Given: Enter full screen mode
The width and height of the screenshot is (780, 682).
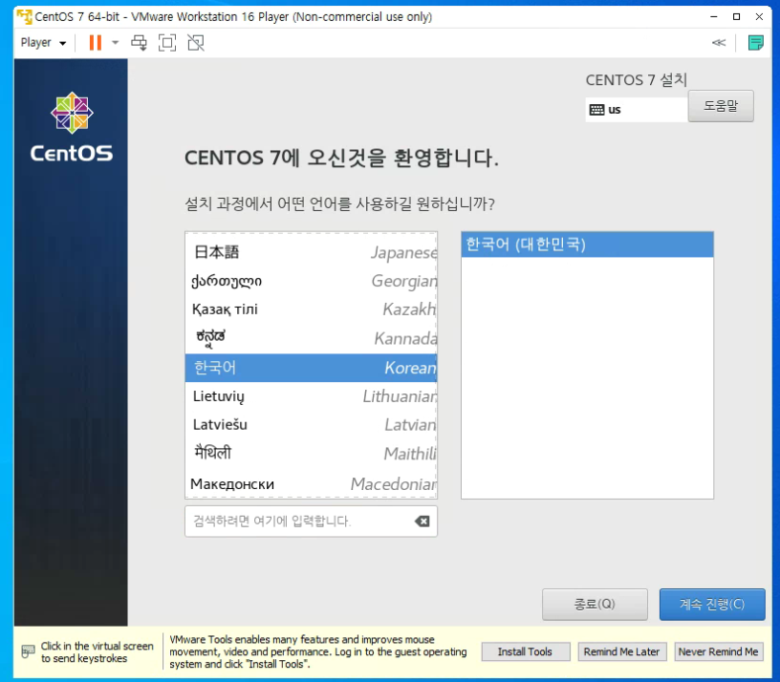Looking at the screenshot, I should pos(167,43).
